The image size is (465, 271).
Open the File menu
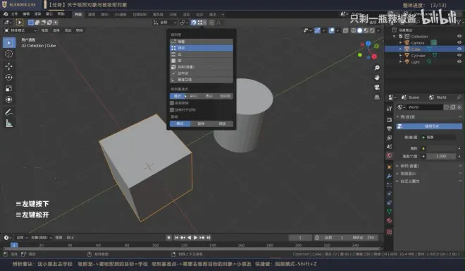tap(15, 14)
